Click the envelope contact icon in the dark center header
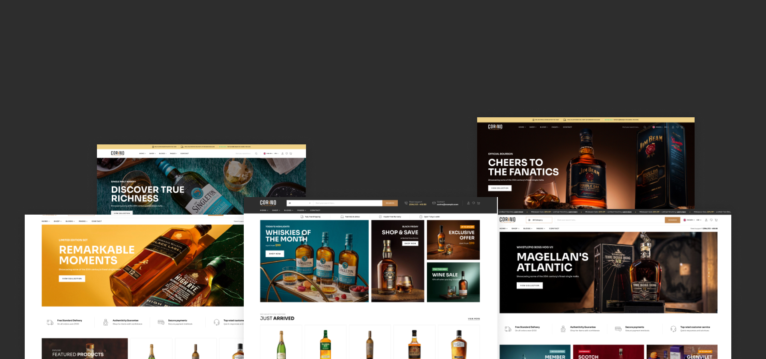Screen dimensions: 766x359 (434, 203)
